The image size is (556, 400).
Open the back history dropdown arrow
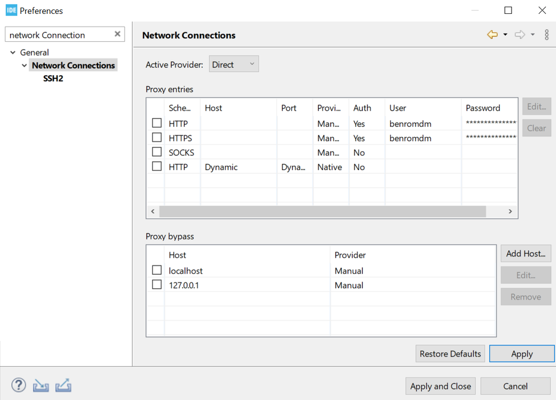[505, 35]
